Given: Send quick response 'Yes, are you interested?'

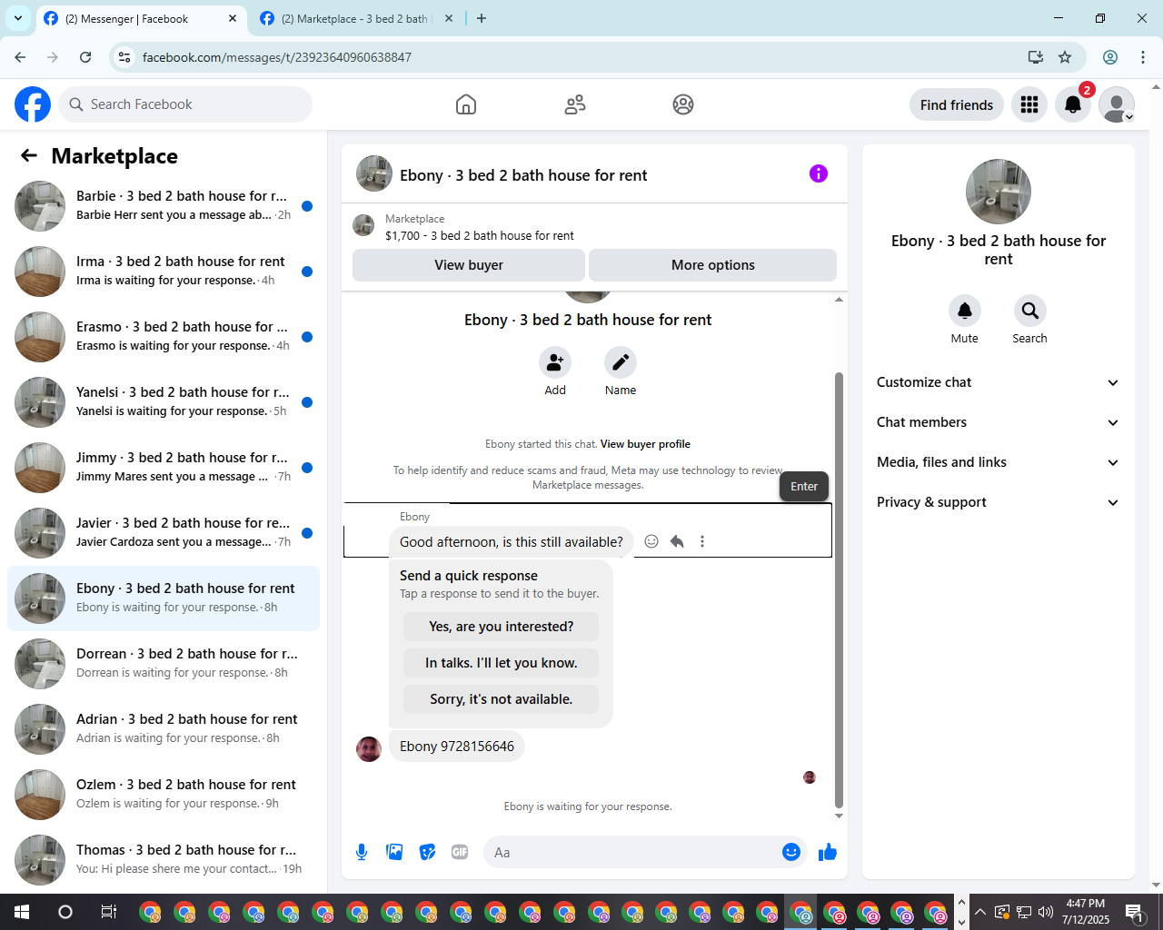Looking at the screenshot, I should coord(502,627).
